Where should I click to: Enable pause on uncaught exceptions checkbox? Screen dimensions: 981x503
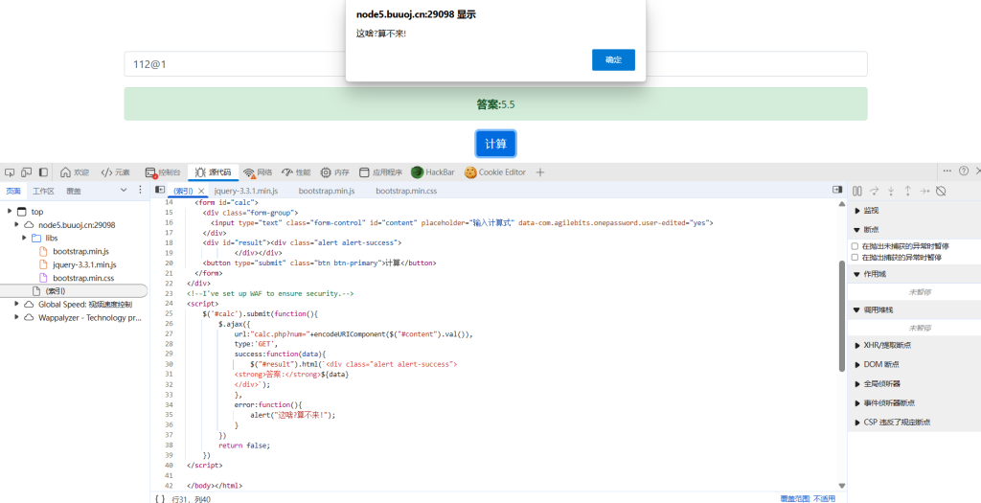(855, 246)
